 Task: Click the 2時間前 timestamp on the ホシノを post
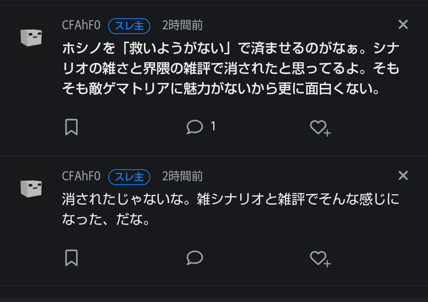pyautogui.click(x=182, y=25)
